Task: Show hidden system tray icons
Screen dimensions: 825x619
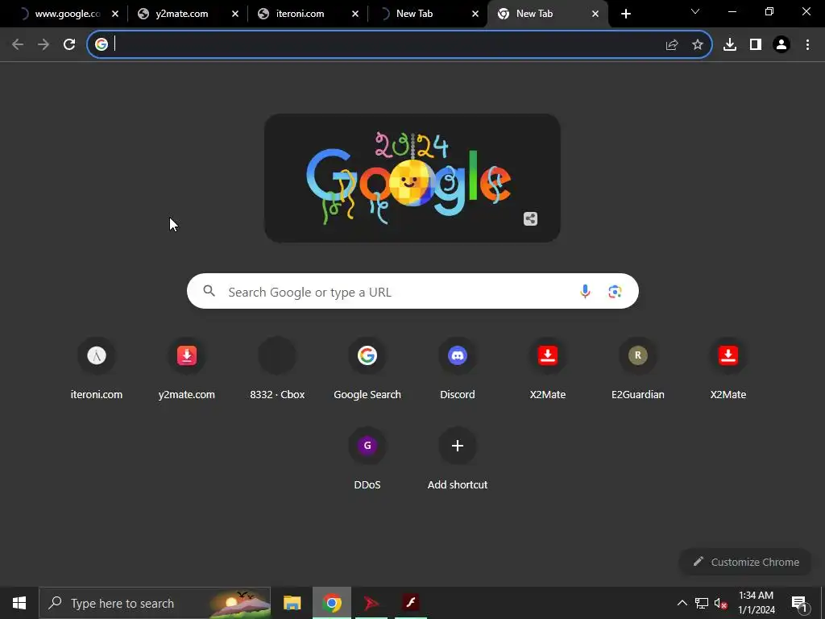Action: pos(682,603)
